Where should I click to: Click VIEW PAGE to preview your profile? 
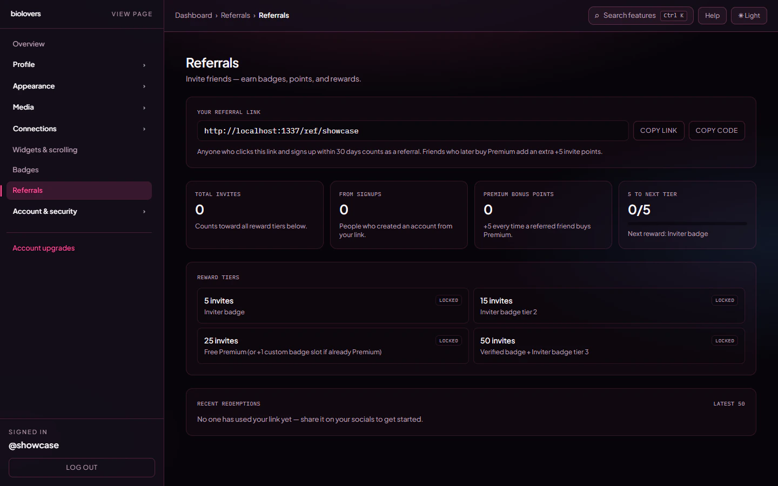click(132, 14)
